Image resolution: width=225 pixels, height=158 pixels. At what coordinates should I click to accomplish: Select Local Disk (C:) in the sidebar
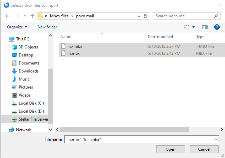click(x=31, y=103)
